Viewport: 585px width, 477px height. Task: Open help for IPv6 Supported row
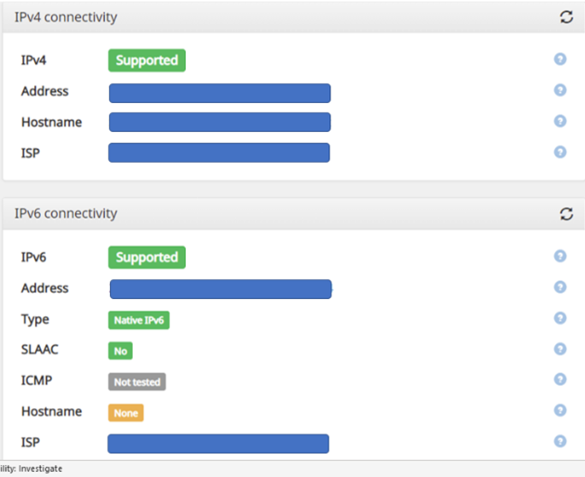coord(560,257)
